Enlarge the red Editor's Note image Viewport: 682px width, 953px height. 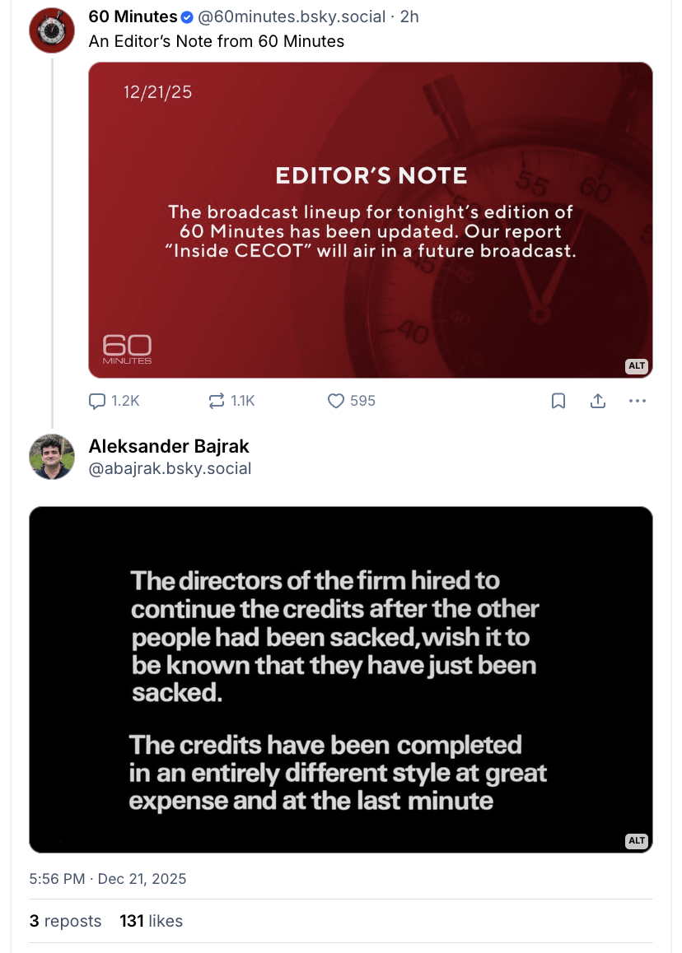pos(370,220)
